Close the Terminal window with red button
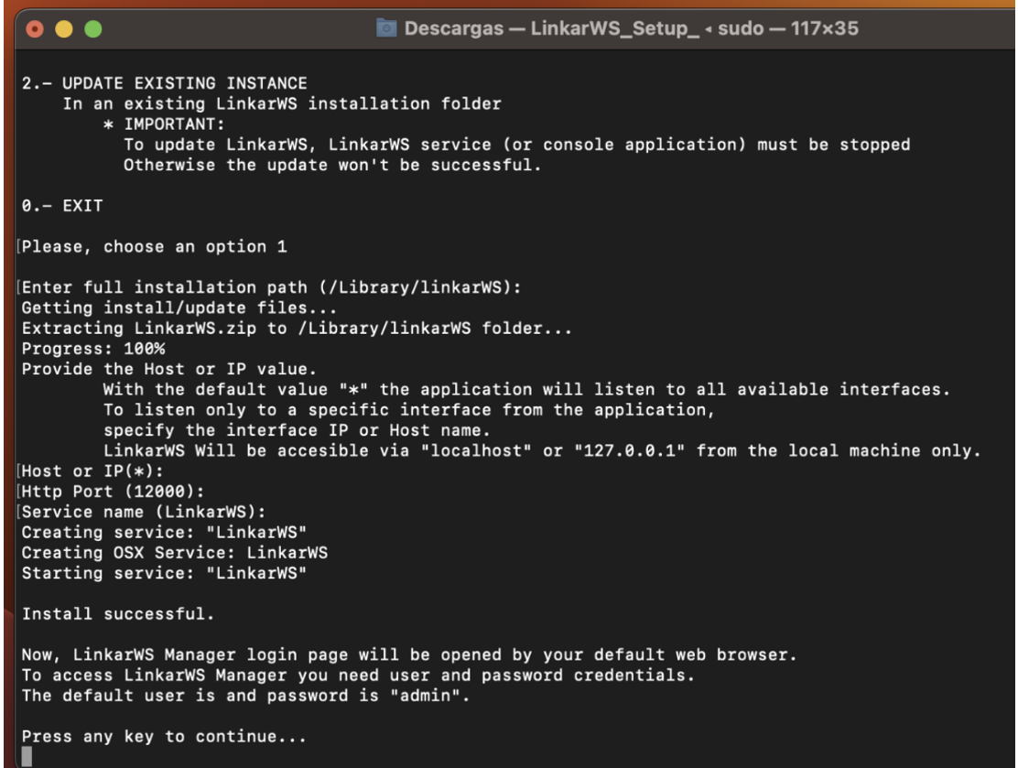 pos(37,28)
